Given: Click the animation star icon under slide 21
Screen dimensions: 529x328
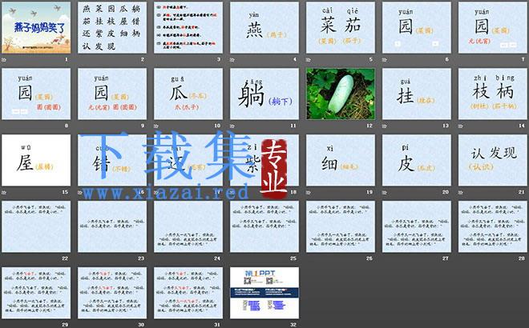Looking at the screenshot, I should tap(461, 192).
